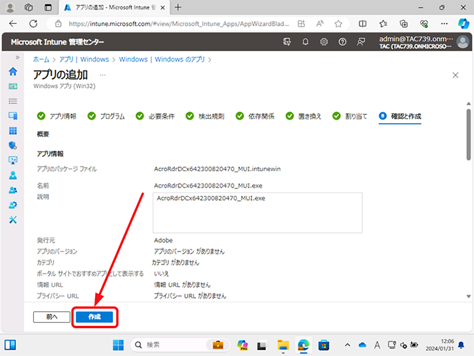The height and width of the screenshot is (356, 474).
Task: Open the Dashboard icon in sidebar
Action: (x=13, y=87)
